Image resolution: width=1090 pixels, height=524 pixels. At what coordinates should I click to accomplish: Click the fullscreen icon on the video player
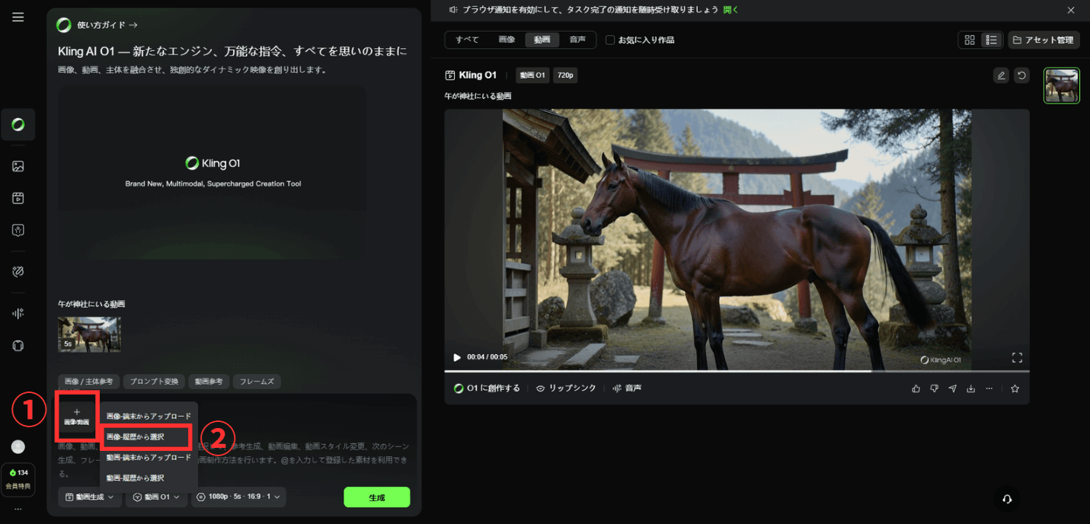pos(1016,357)
